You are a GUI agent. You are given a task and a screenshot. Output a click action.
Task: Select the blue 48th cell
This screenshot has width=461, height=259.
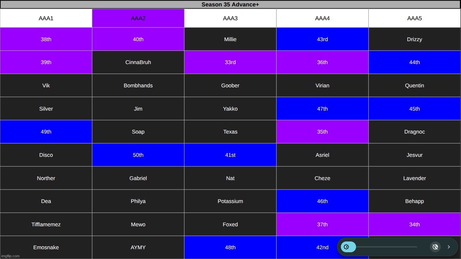click(x=230, y=248)
